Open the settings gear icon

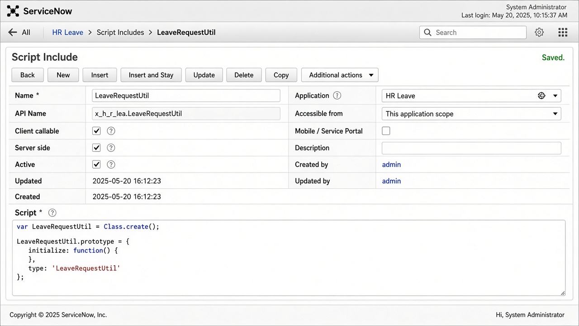[x=539, y=33]
